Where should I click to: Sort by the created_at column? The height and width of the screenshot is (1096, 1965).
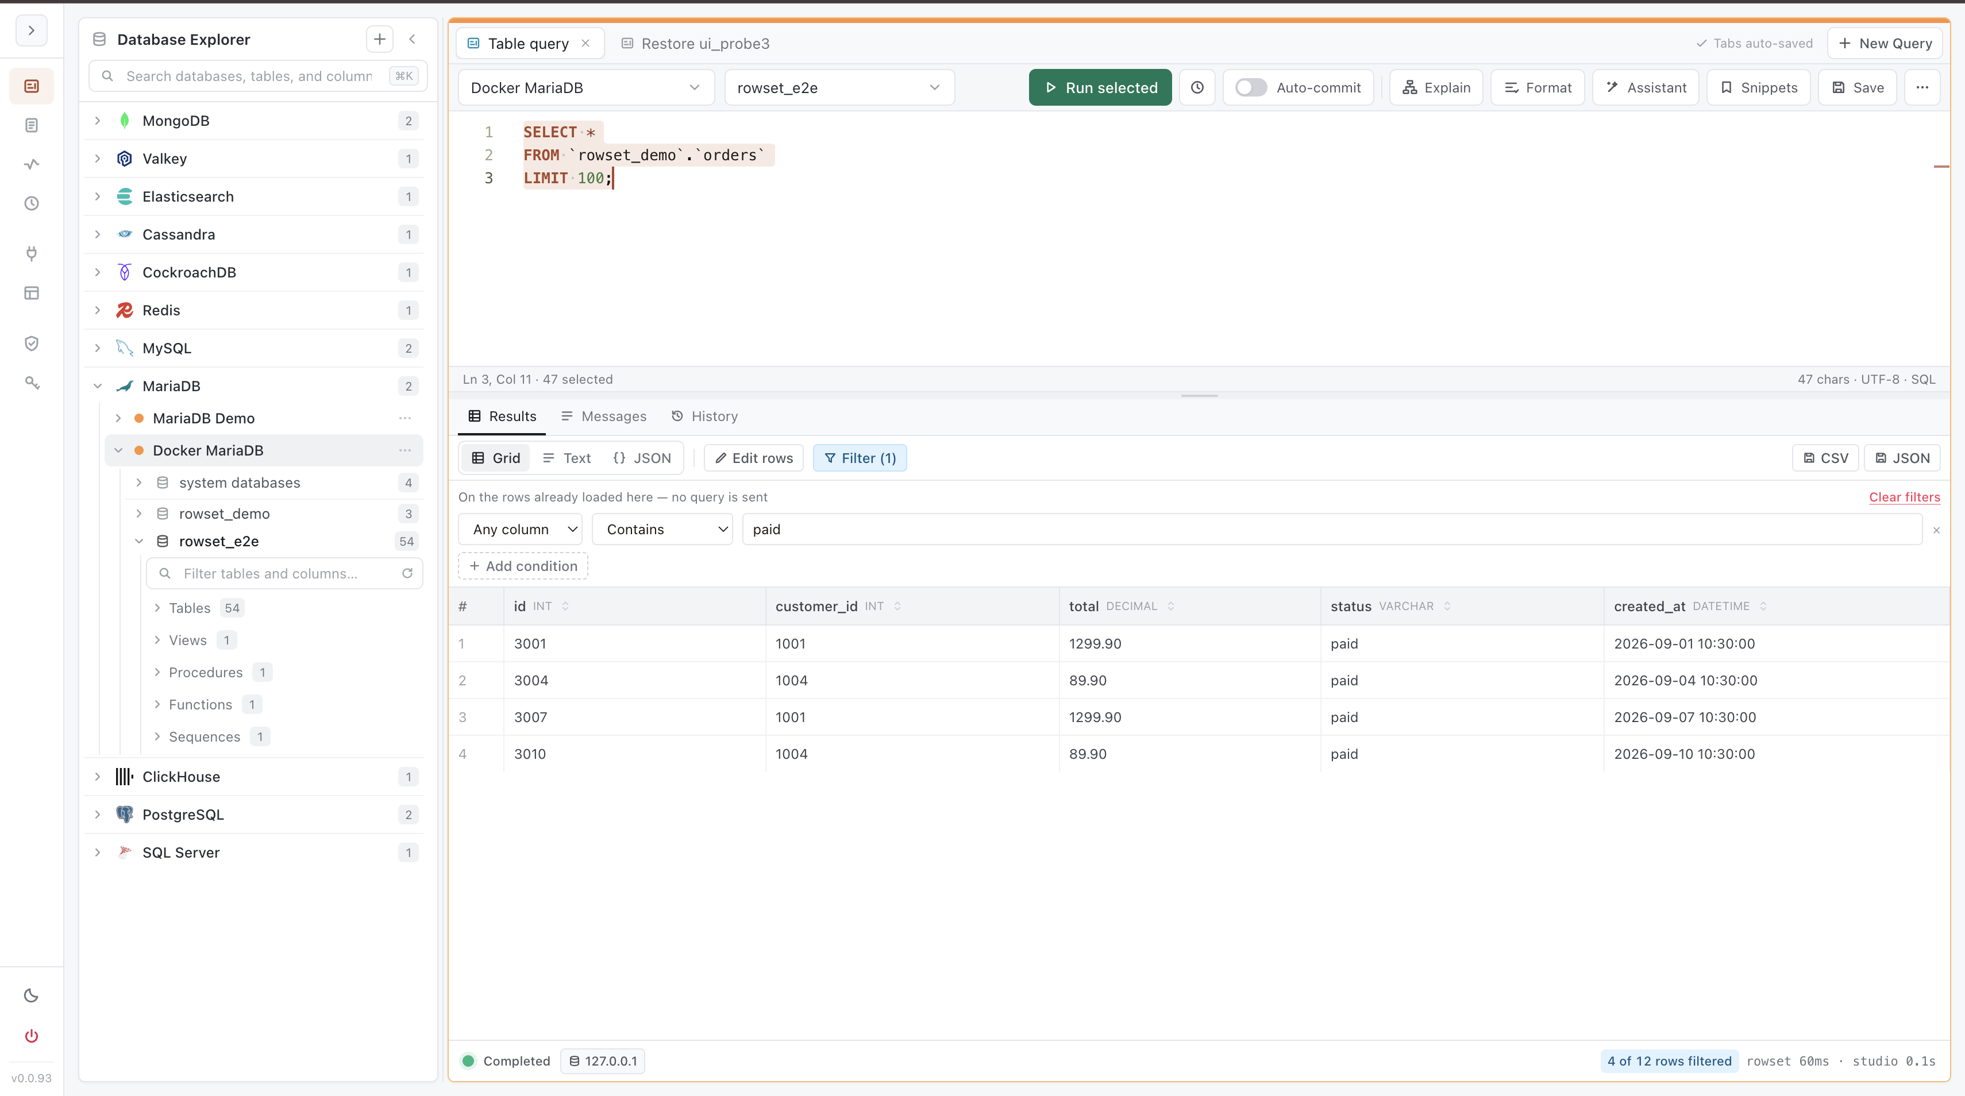coord(1763,607)
